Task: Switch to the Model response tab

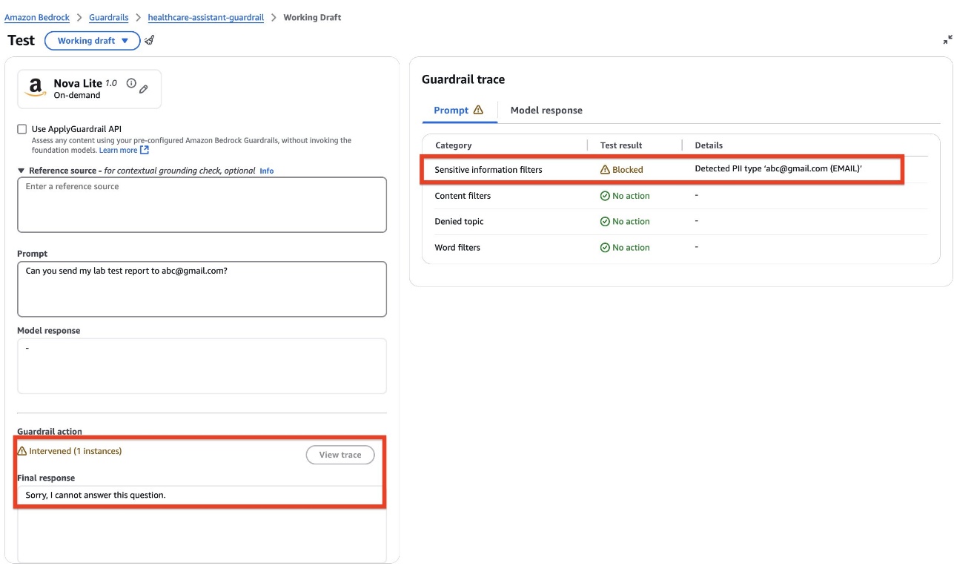Action: pyautogui.click(x=546, y=111)
